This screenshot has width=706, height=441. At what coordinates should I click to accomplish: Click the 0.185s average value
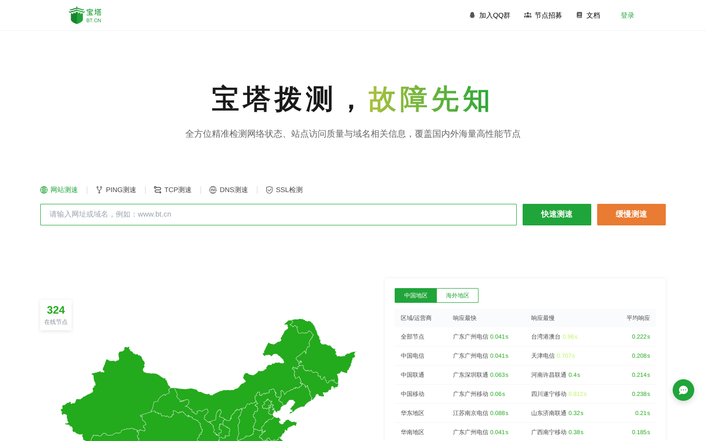point(641,432)
